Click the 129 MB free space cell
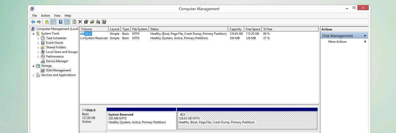 [x=251, y=38]
